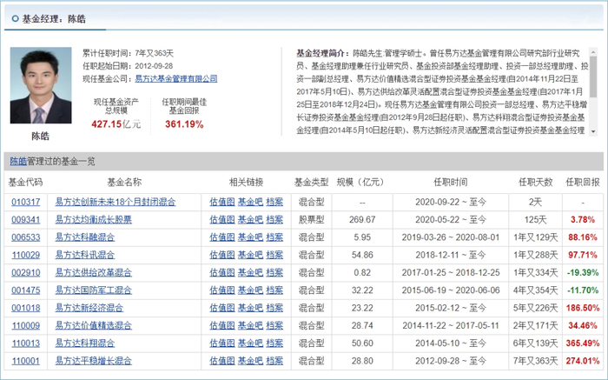
Task: Open 档案 for 易方达国防军工混合
Action: (x=274, y=290)
